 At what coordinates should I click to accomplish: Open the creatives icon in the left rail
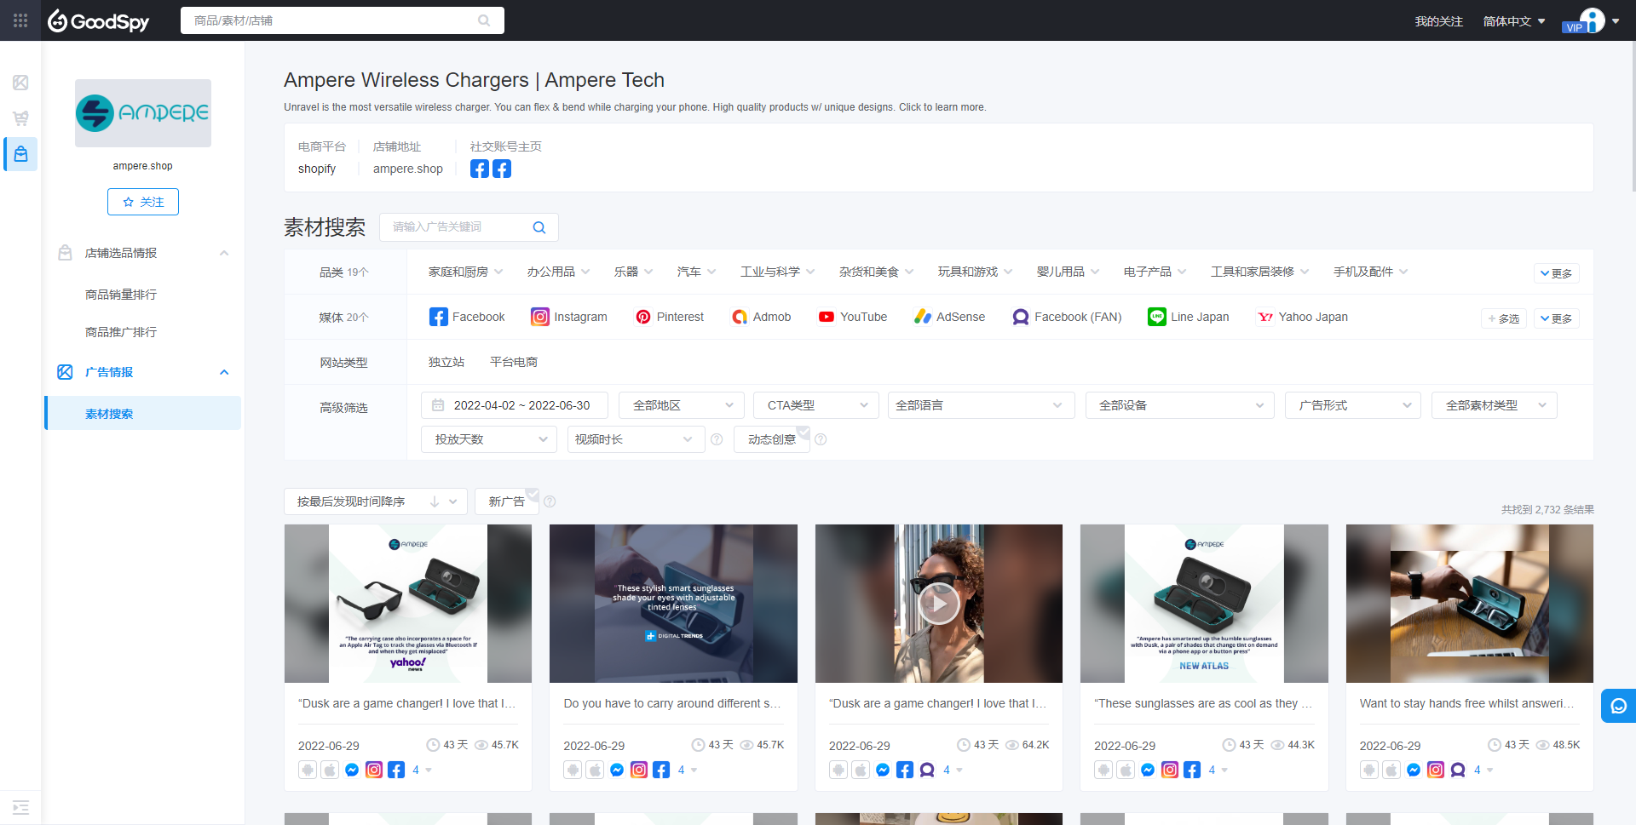click(20, 83)
